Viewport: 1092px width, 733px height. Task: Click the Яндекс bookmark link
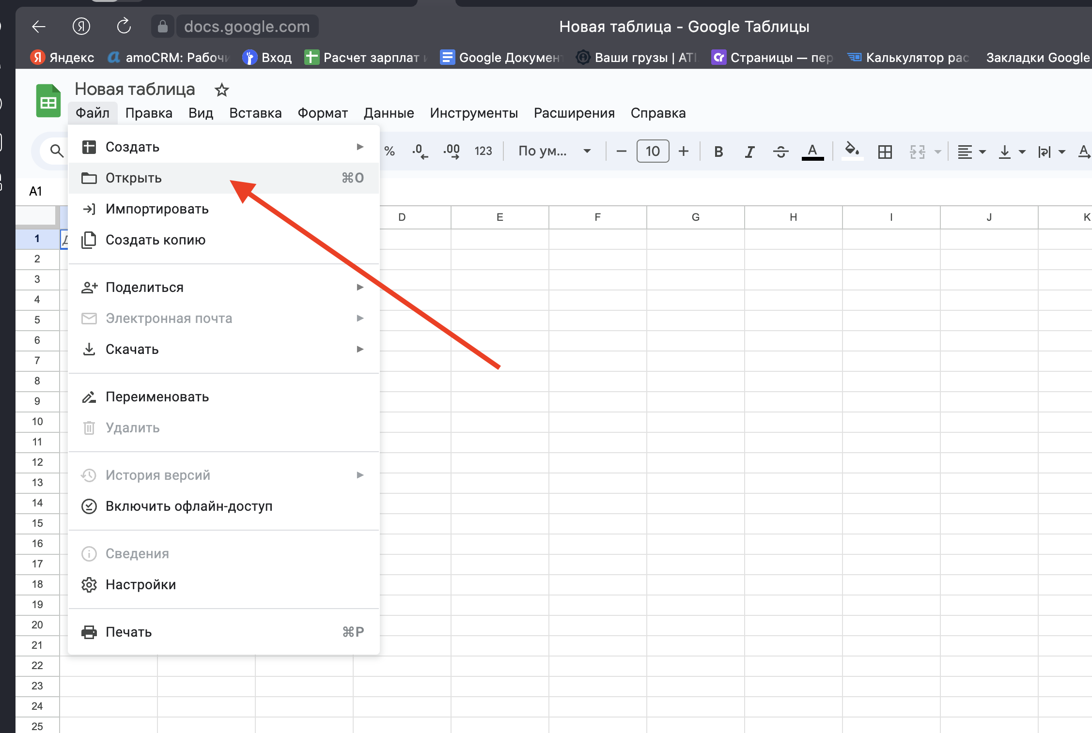click(x=63, y=57)
